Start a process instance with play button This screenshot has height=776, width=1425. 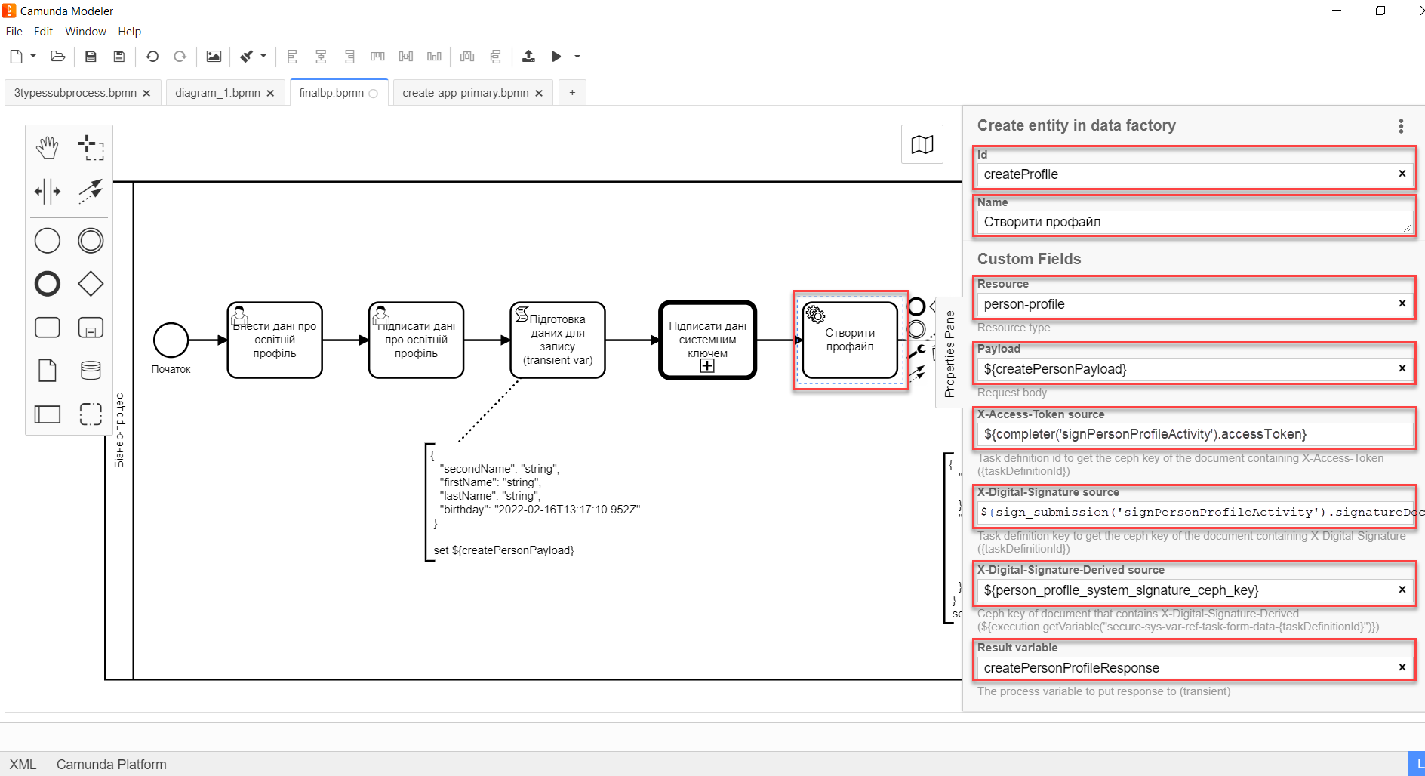pos(556,57)
